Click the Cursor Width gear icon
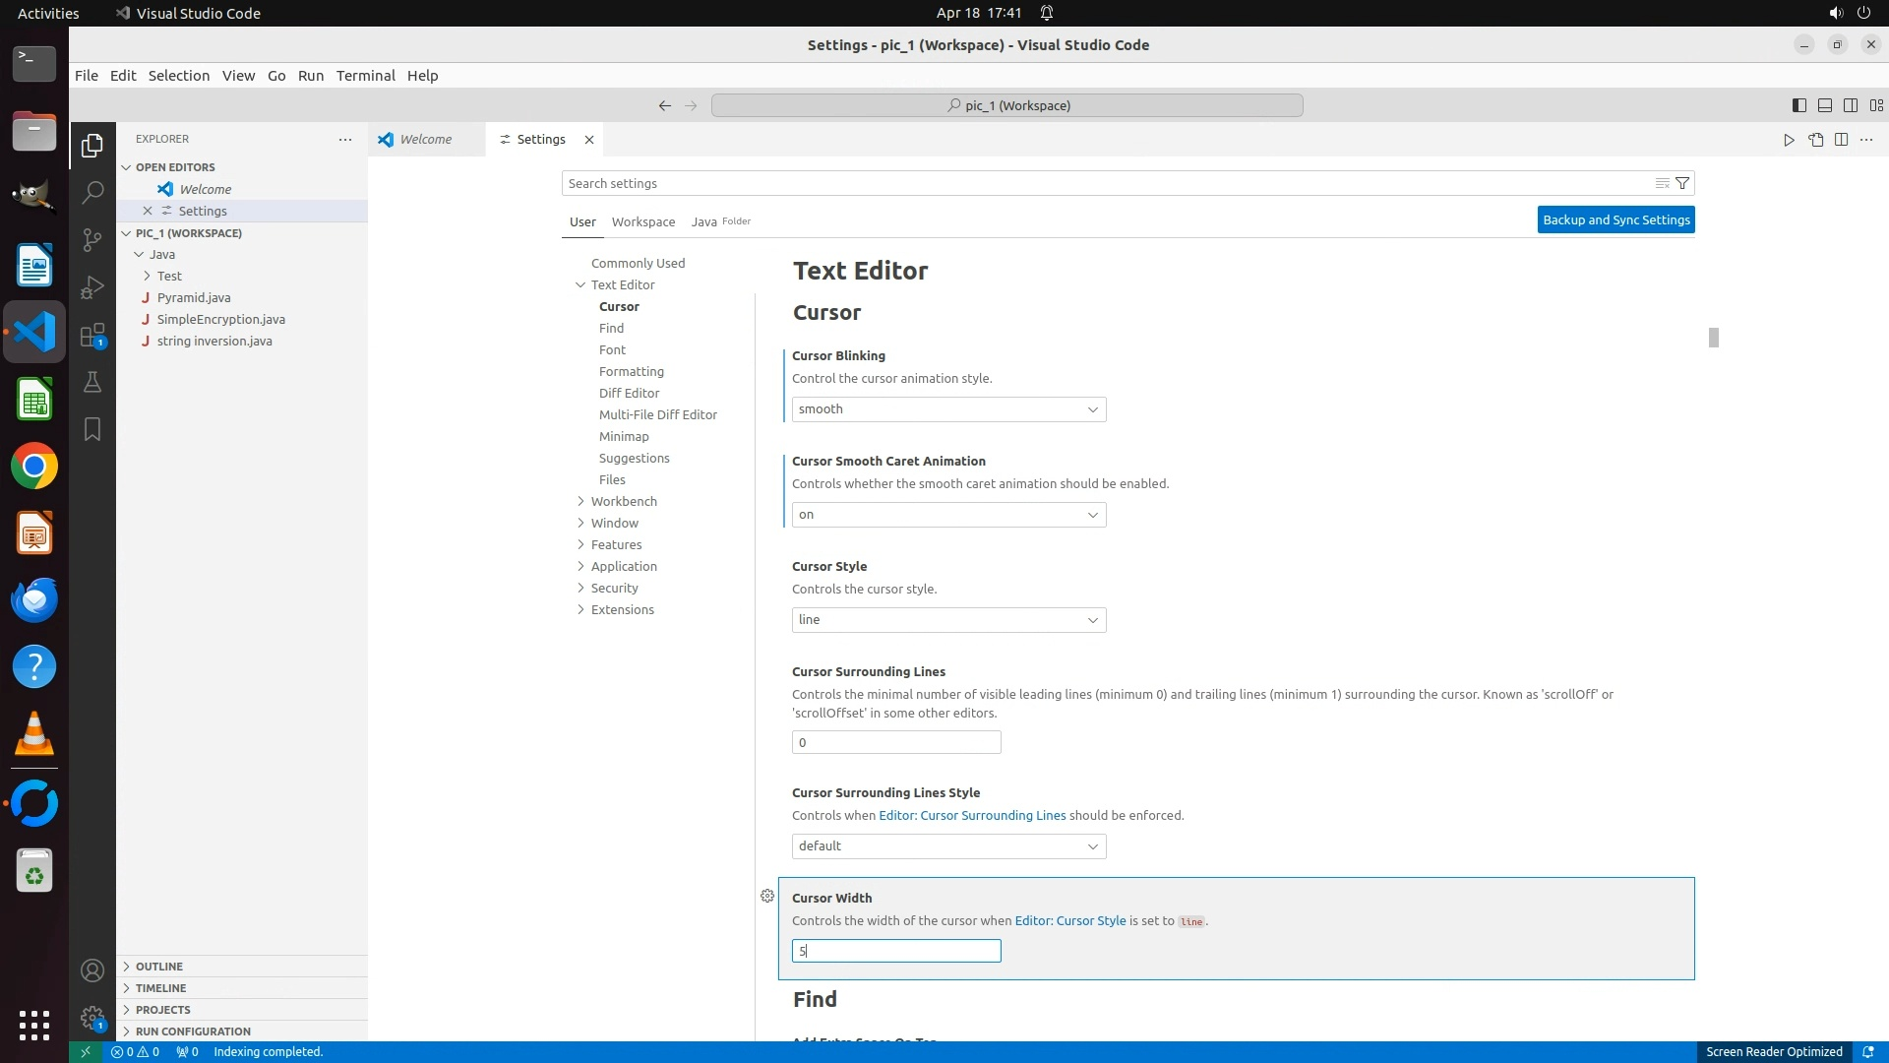Viewport: 1889px width, 1063px height. (x=767, y=896)
